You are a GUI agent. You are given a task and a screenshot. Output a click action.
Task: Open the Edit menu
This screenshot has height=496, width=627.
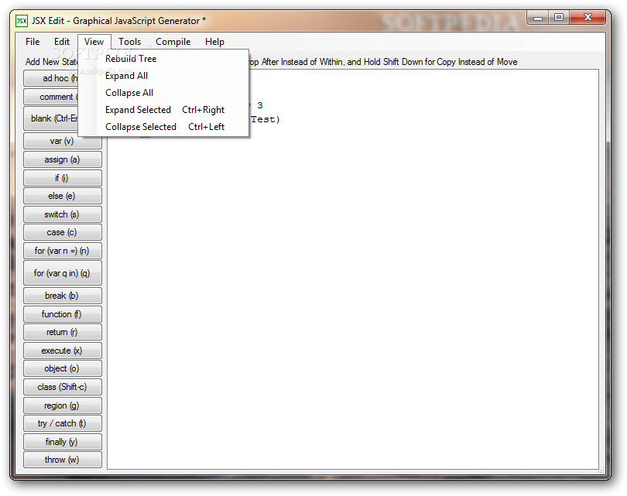[x=62, y=42]
